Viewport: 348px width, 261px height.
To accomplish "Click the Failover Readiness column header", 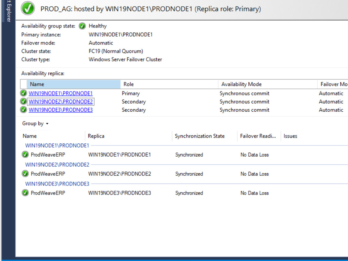I will tap(259, 136).
